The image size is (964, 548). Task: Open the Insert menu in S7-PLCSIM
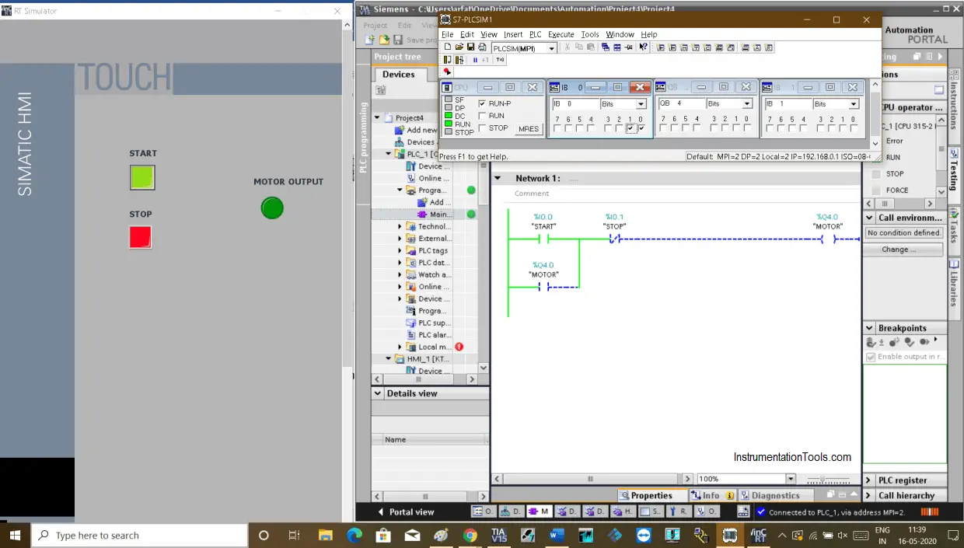pos(513,34)
